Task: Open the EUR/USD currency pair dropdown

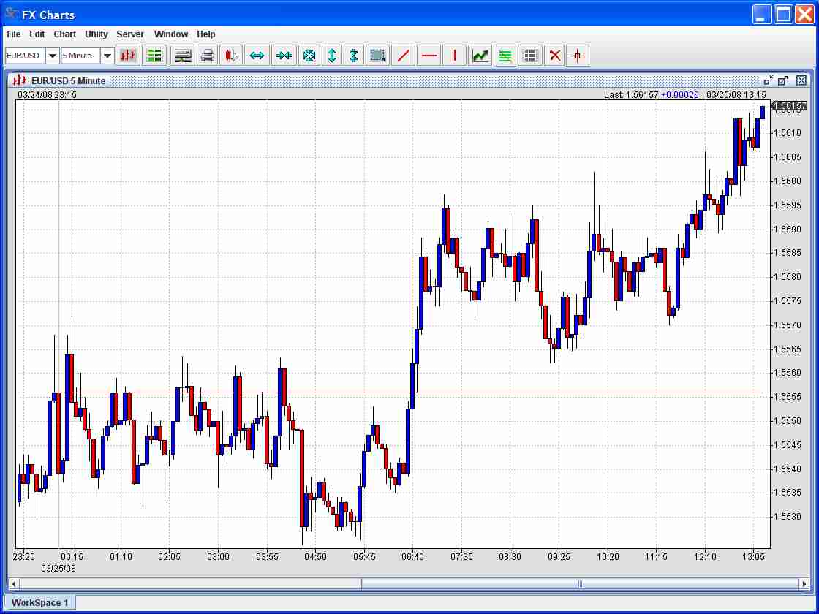Action: (x=53, y=56)
